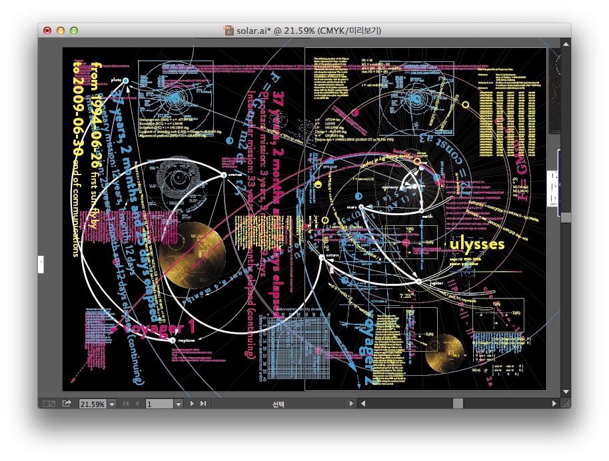Click the 'pluto' anchor point label
The width and height of the screenshot is (609, 461).
tap(116, 80)
